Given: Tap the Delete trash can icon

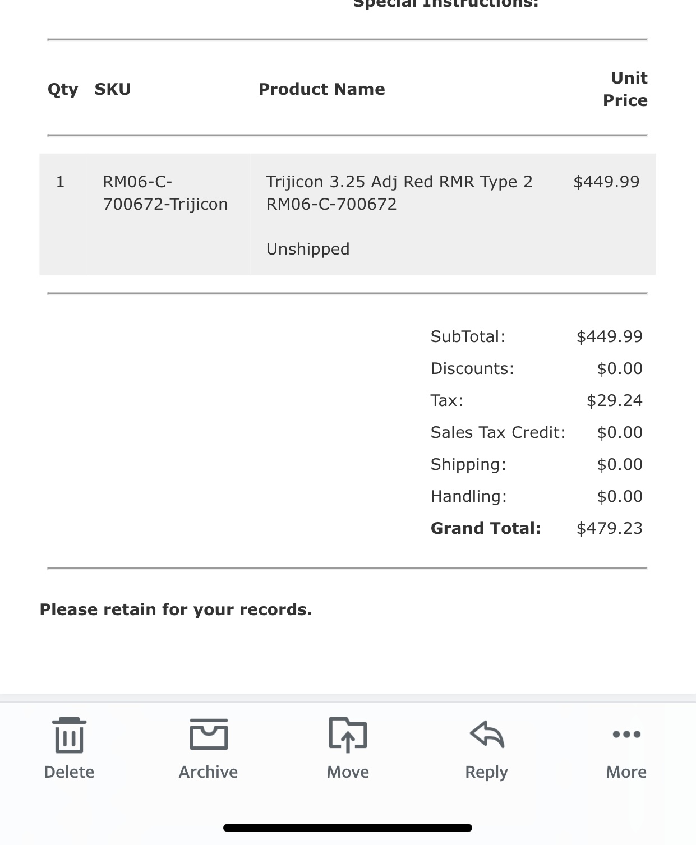Looking at the screenshot, I should click(x=70, y=735).
